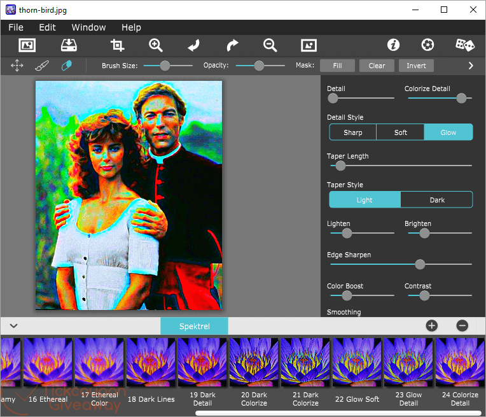The width and height of the screenshot is (486, 417).
Task: Select the 20 Dark Colorize preset
Action: coord(254,362)
